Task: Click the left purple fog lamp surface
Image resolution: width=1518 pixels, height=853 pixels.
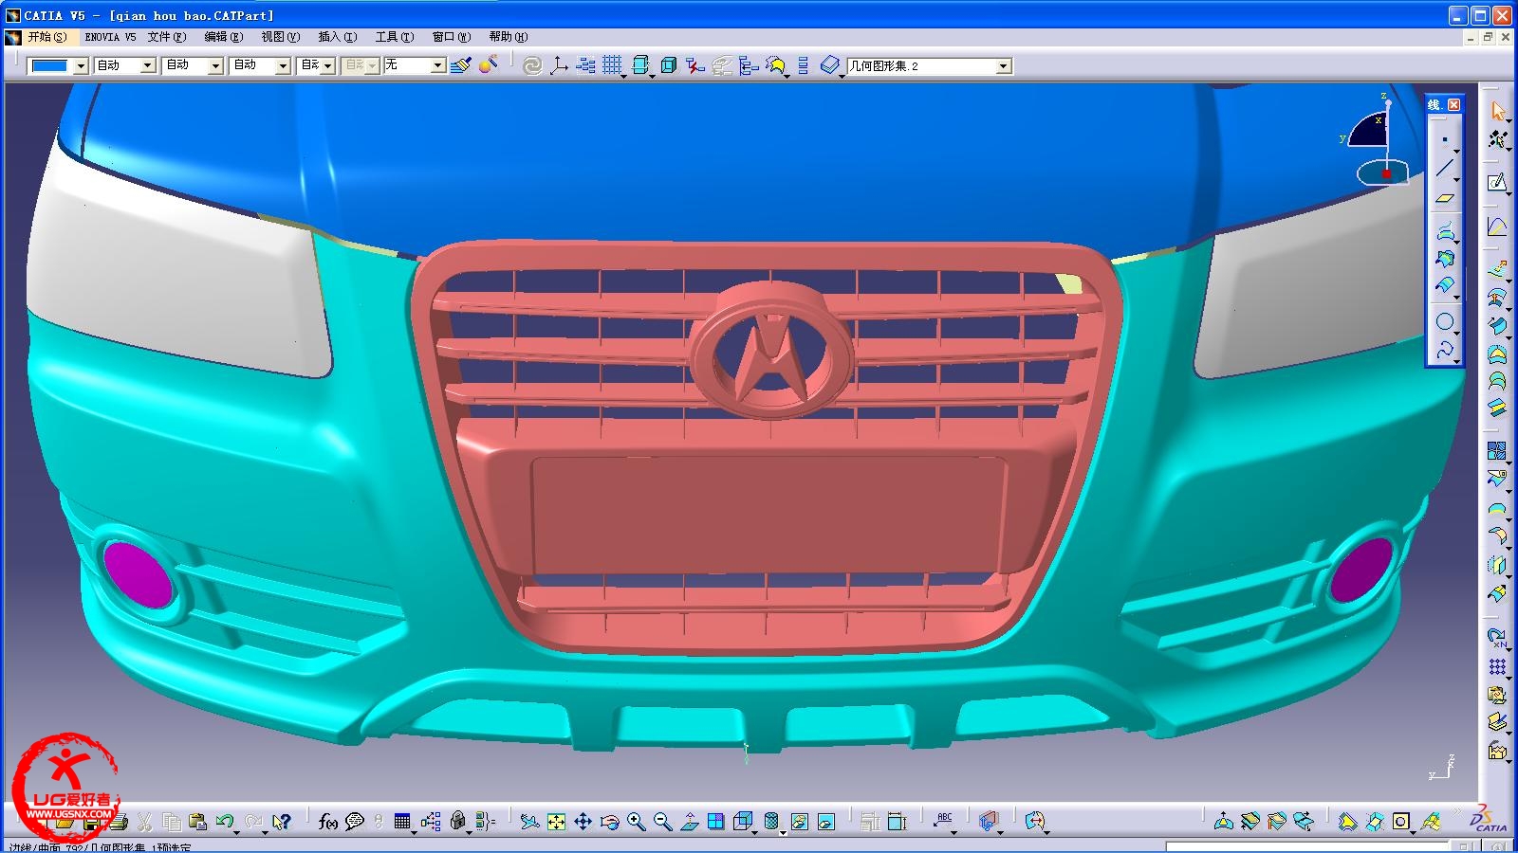Action: pyautogui.click(x=139, y=574)
